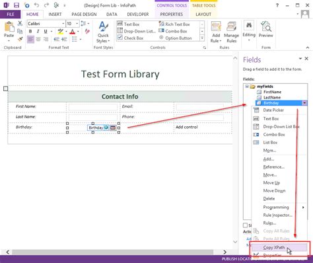Image resolution: width=313 pixels, height=263 pixels.
Task: Click Copy XPath menu entry
Action: pyautogui.click(x=279, y=248)
